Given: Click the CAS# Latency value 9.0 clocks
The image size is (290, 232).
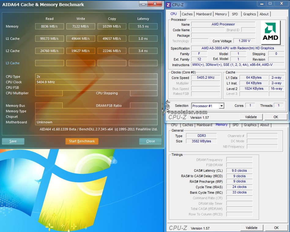Looking at the screenshot, I should (239, 170).
